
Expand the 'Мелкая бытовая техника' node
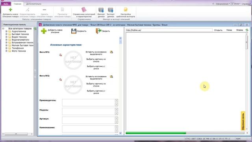[6, 45]
